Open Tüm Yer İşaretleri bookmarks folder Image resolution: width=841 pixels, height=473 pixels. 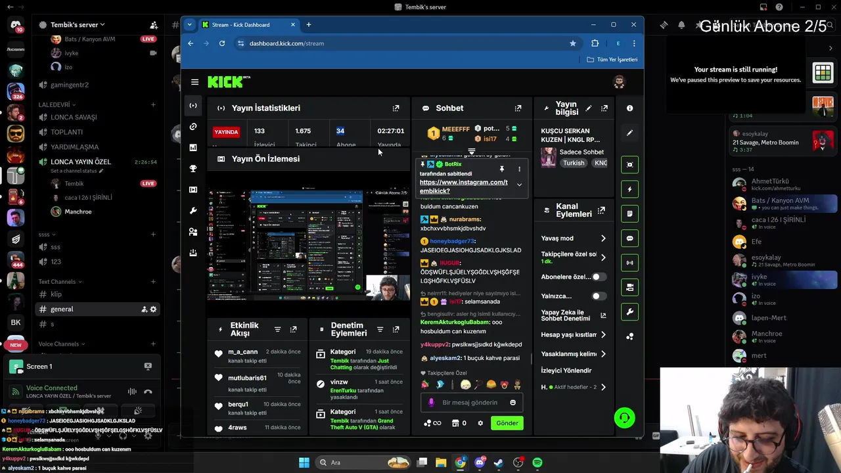(x=612, y=60)
